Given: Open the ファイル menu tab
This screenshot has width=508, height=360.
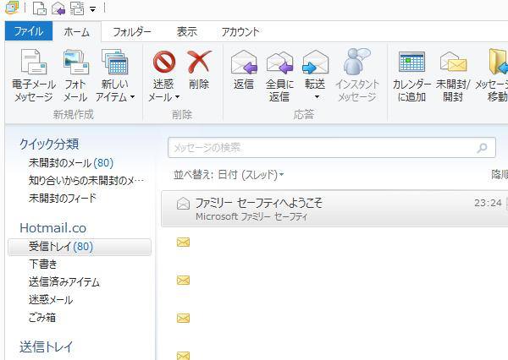Looking at the screenshot, I should (28, 31).
